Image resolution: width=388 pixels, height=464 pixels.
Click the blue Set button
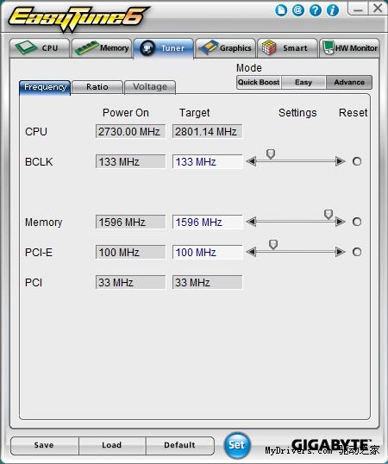pyautogui.click(x=237, y=445)
